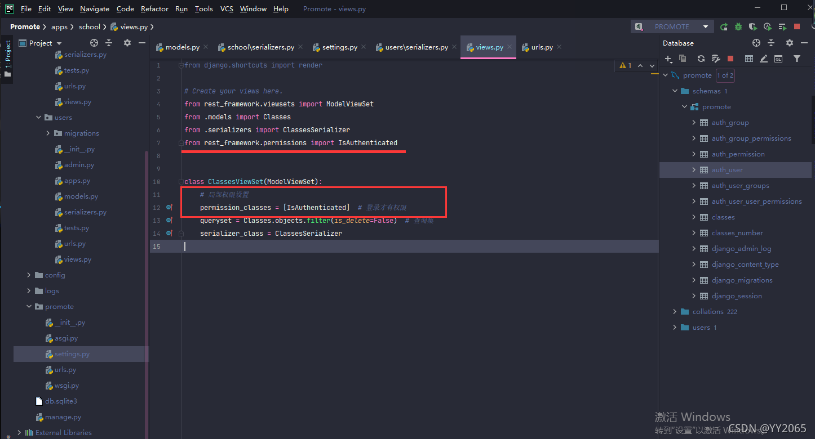
Task: Click the school breadcrumb
Action: point(90,26)
